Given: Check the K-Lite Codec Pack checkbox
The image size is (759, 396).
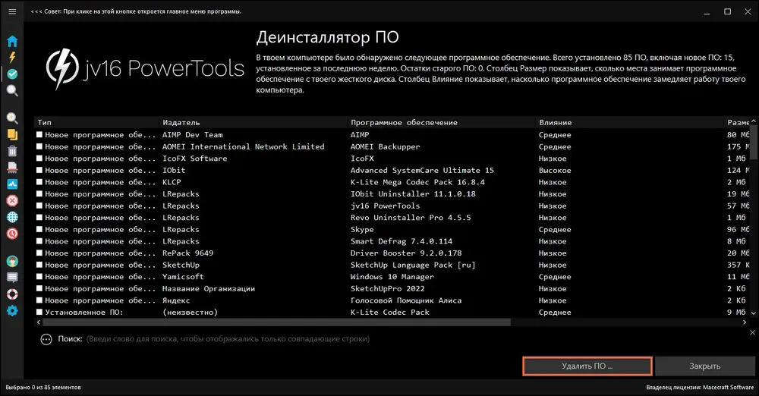Looking at the screenshot, I should pyautogui.click(x=39, y=313).
